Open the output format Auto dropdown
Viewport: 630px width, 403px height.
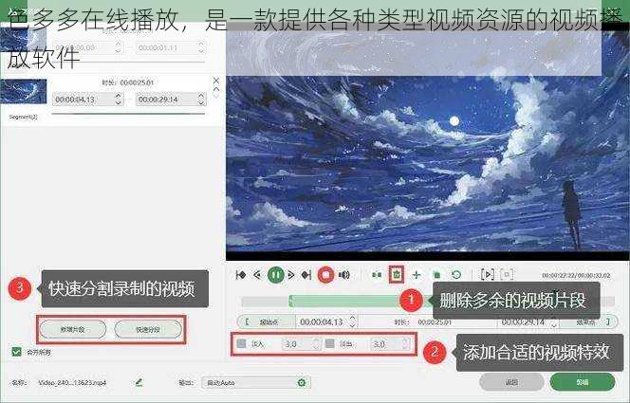coord(255,382)
